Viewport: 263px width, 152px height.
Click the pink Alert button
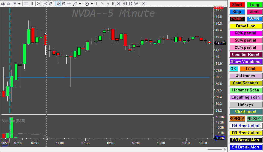pyautogui.click(x=254, y=12)
